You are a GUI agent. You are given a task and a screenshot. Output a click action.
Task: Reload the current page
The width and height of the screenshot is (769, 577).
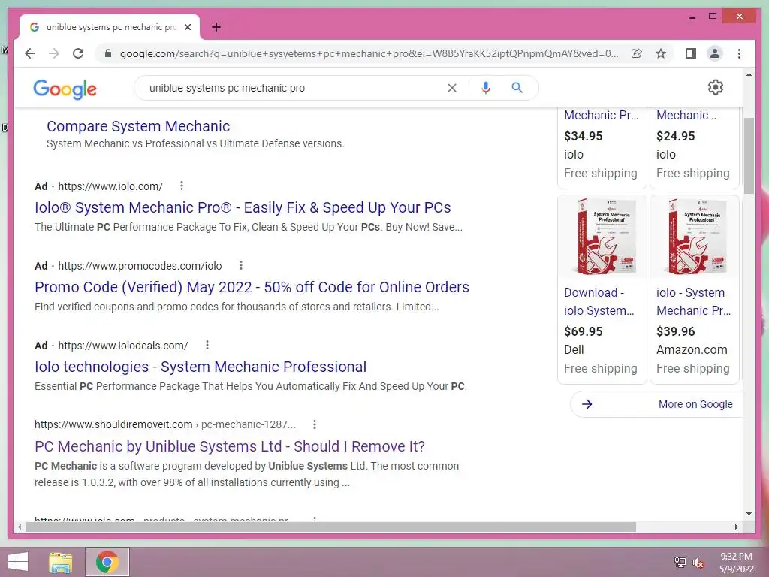coord(78,53)
